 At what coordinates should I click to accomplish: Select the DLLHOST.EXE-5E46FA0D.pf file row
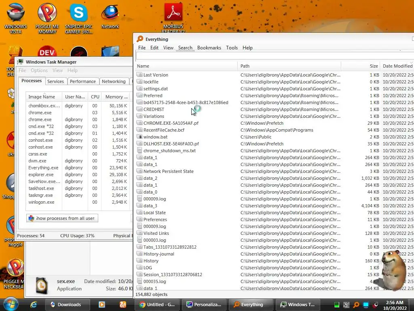[275, 144]
